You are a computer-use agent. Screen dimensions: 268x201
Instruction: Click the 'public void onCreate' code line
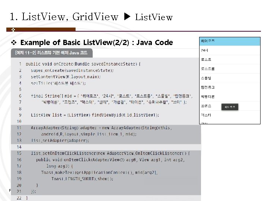(83, 64)
